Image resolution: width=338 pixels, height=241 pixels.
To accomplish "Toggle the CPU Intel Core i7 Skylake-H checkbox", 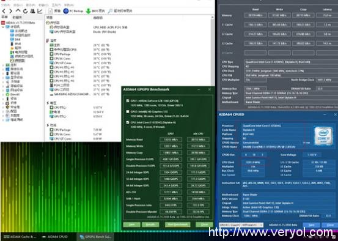I will click(x=128, y=122).
